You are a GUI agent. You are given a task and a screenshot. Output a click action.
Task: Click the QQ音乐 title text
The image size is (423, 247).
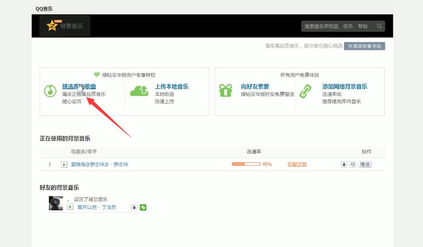[44, 9]
